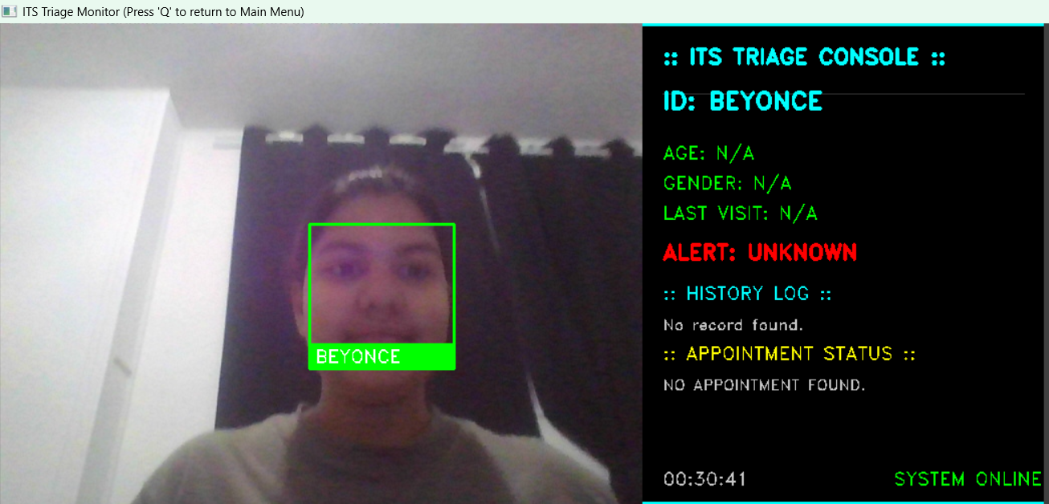Viewport: 1049px width, 504px height.
Task: Click the ITS Triage Monitor window title
Action: pos(163,12)
